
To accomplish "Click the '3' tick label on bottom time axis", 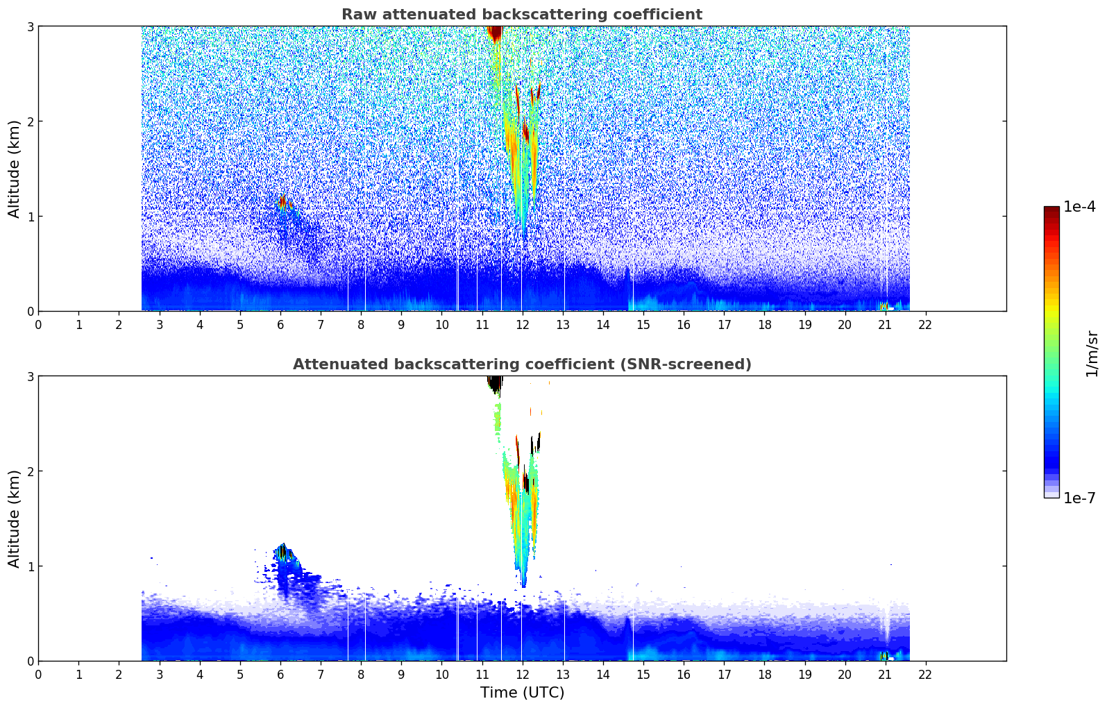I will (x=160, y=675).
